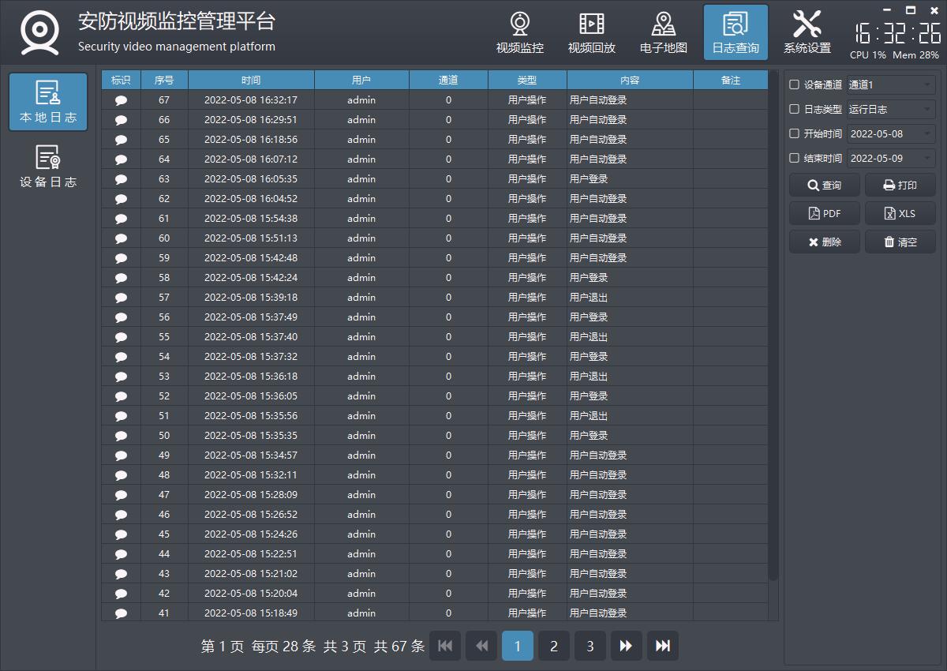Open the 视频监控 video monitoring module
947x671 pixels.
coord(519,32)
